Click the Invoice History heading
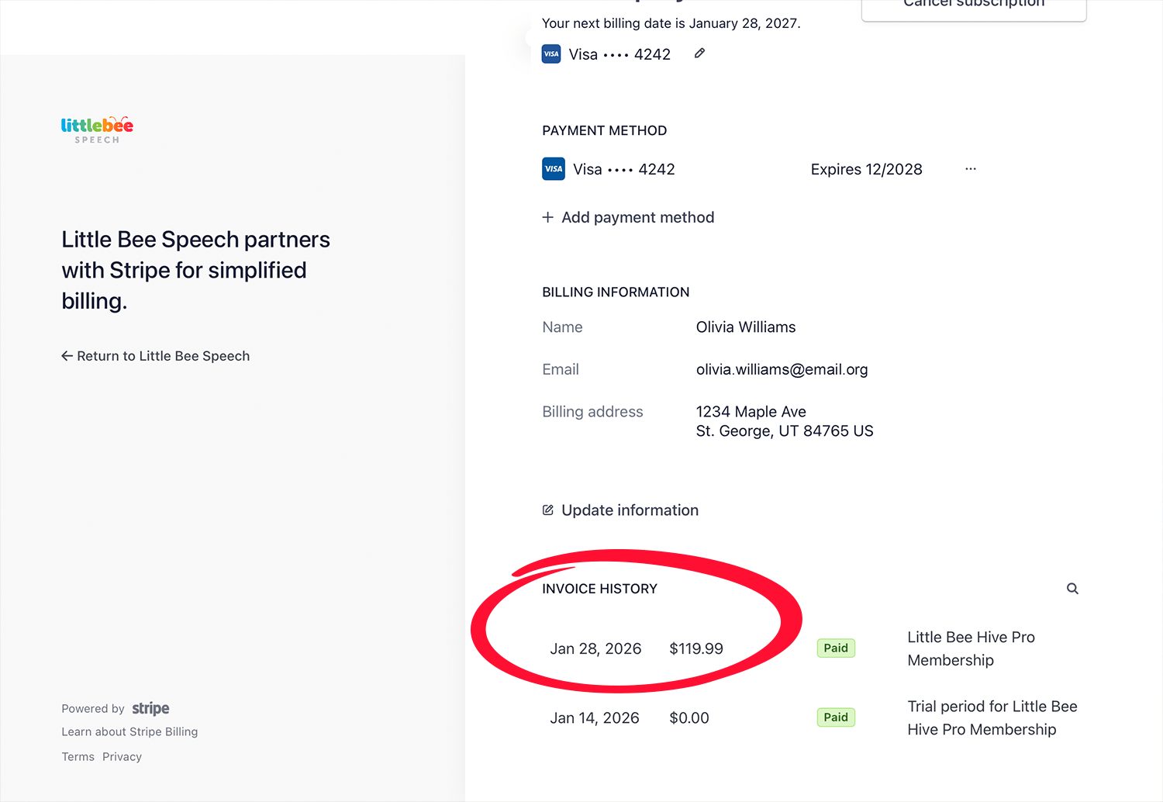Image resolution: width=1163 pixels, height=802 pixels. click(599, 589)
